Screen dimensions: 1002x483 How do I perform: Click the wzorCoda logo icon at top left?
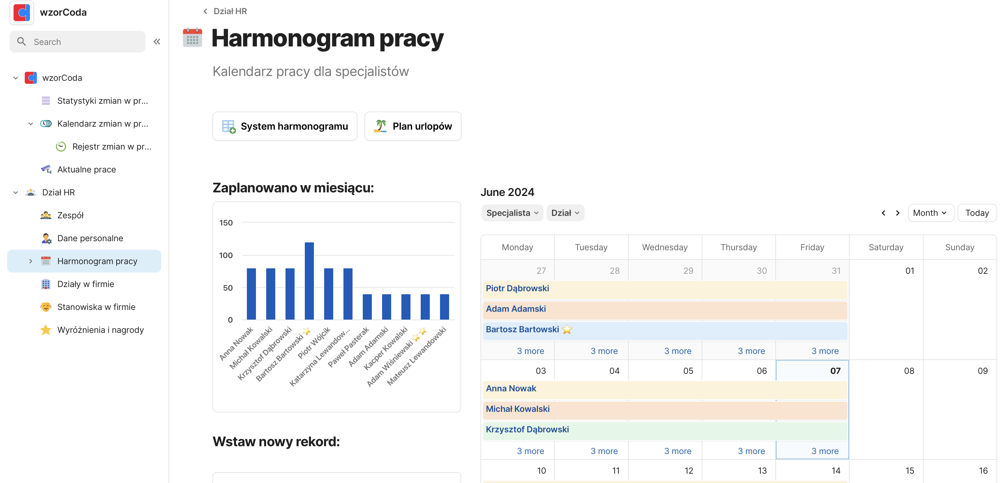point(22,12)
